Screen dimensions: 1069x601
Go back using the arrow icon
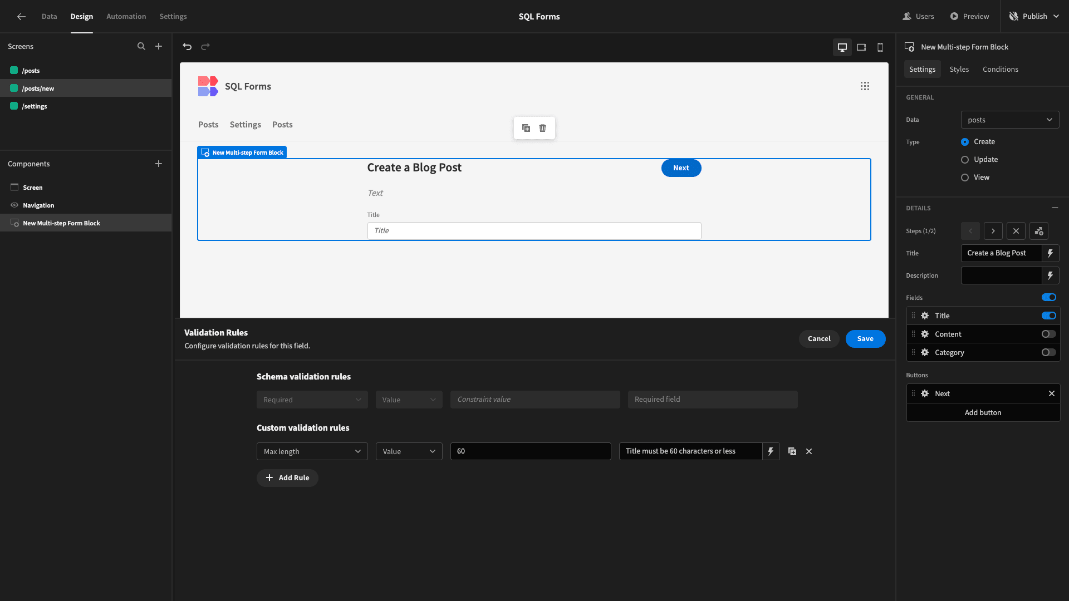click(21, 17)
